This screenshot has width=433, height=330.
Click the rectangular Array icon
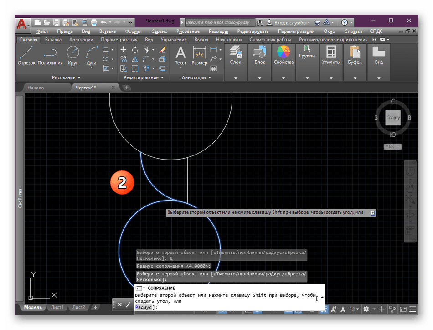pos(146,68)
